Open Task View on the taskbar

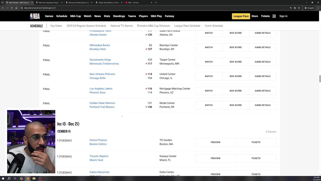tap(15, 178)
